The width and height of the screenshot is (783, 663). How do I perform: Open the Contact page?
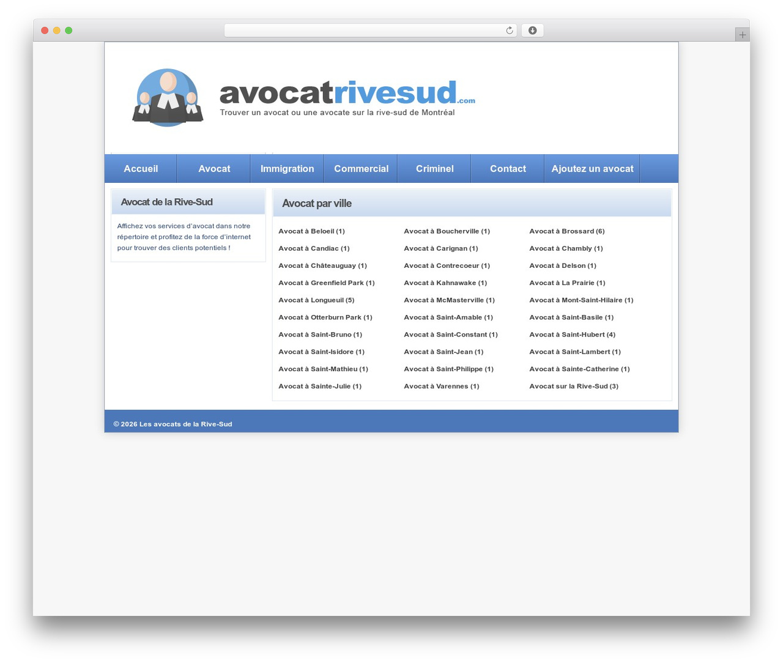coord(508,169)
